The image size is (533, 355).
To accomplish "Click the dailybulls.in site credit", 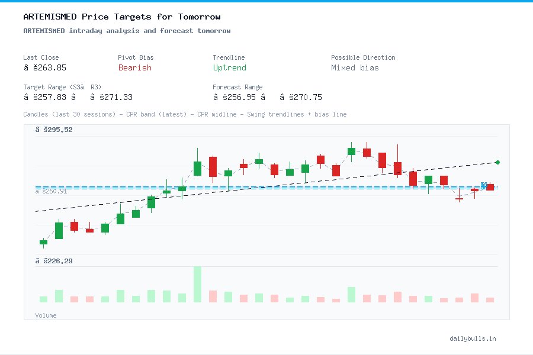I will tap(473, 338).
